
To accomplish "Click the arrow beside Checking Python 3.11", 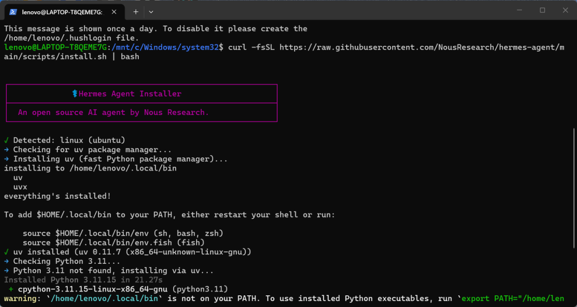I will pyautogui.click(x=6, y=261).
